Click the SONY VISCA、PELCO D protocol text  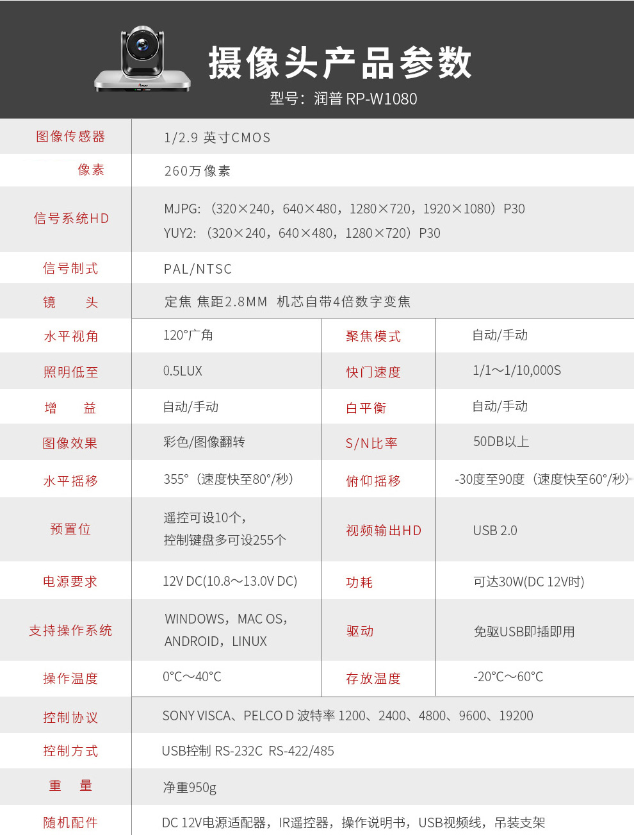pos(348,716)
